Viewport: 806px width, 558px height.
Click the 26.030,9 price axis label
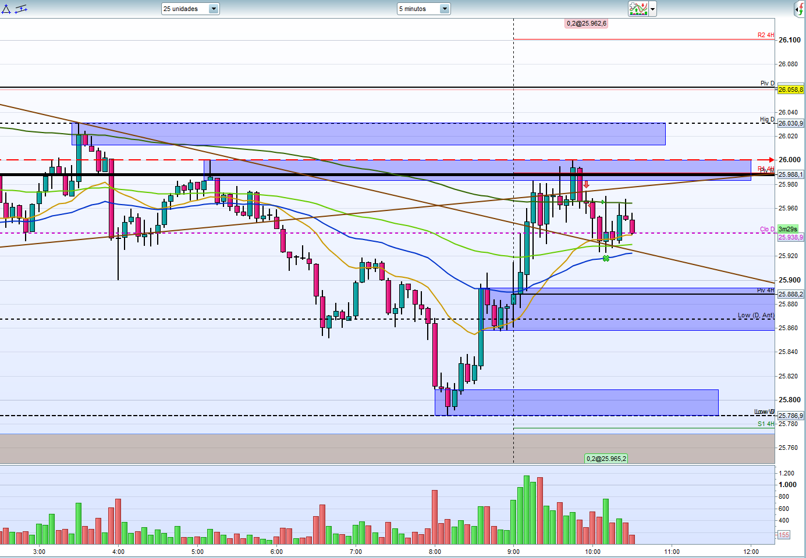coord(791,123)
